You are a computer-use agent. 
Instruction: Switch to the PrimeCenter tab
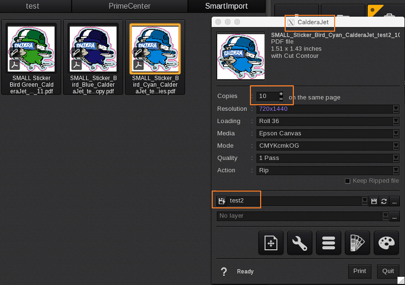click(130, 6)
